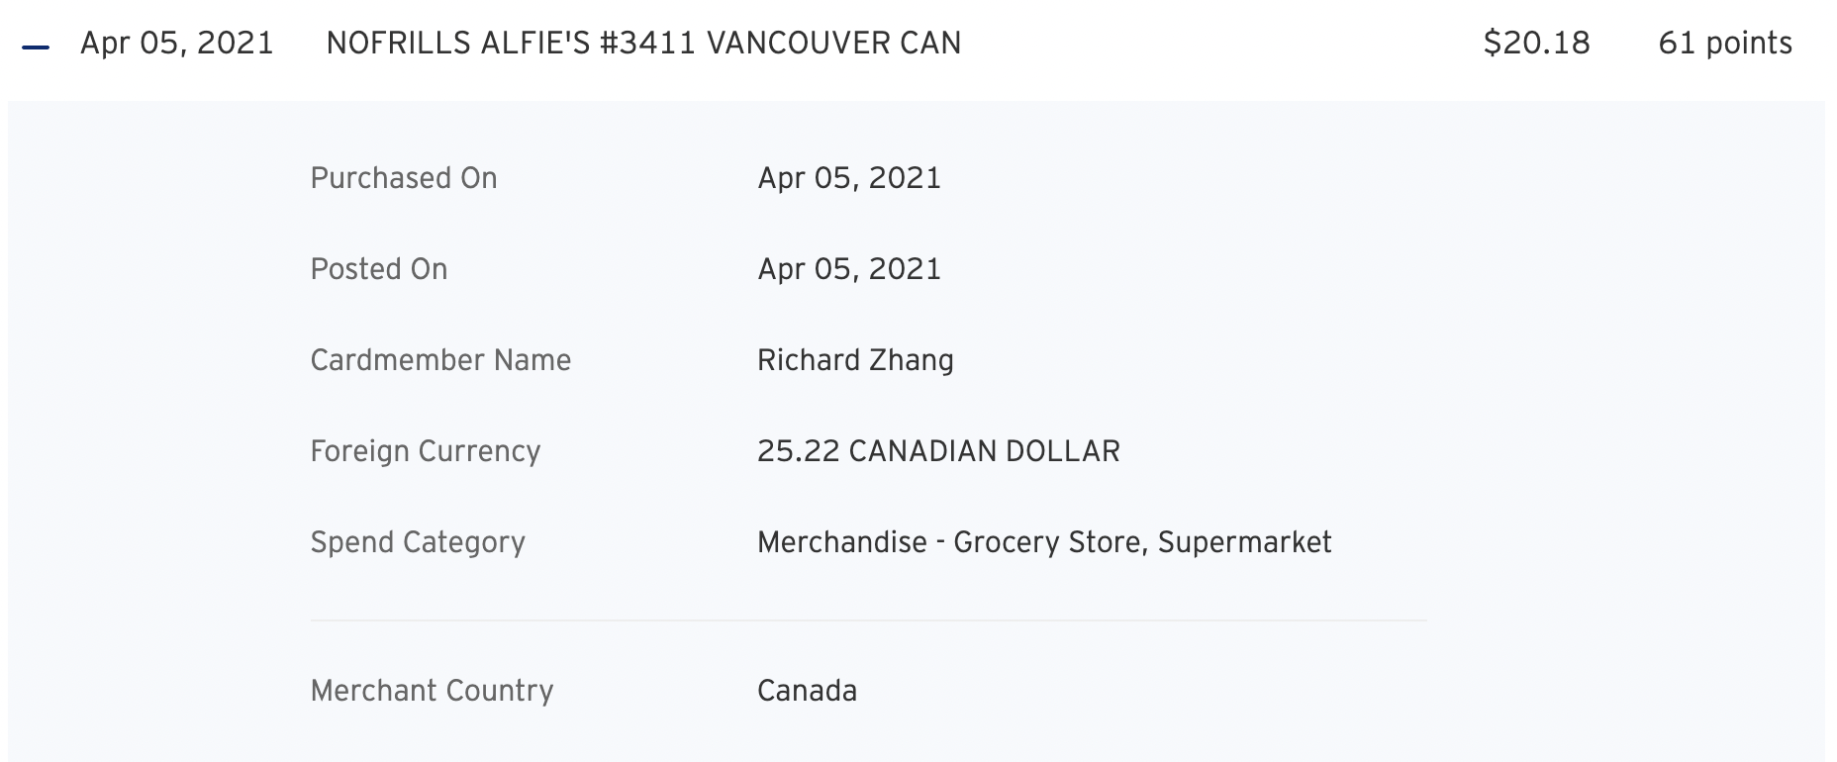The image size is (1837, 762).
Task: Click the Purchased On label
Action: click(x=404, y=178)
